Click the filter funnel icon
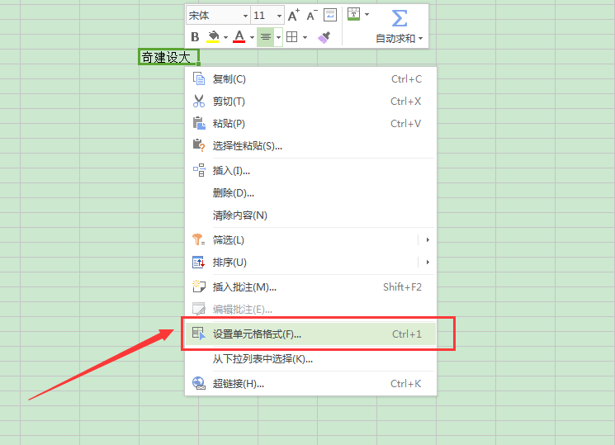This screenshot has height=445, width=615. pos(198,239)
